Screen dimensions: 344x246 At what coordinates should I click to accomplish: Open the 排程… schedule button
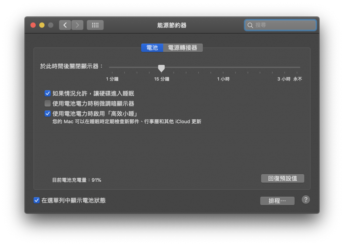point(277,201)
